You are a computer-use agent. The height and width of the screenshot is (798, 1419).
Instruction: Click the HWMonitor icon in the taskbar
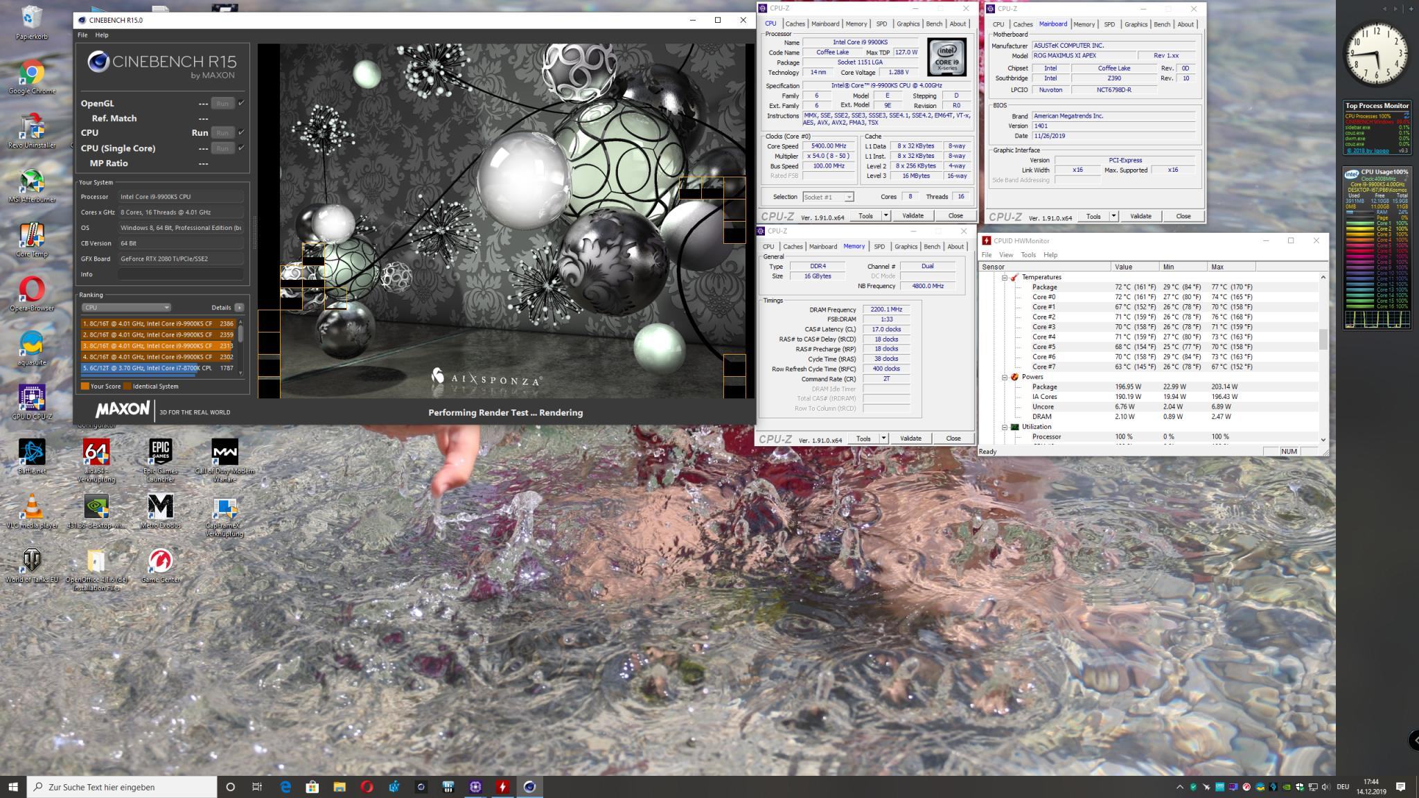click(x=502, y=786)
